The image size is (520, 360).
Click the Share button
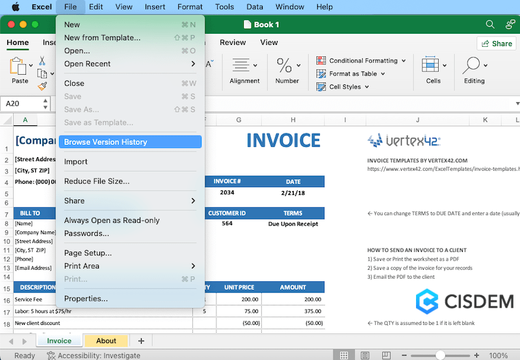coord(497,44)
